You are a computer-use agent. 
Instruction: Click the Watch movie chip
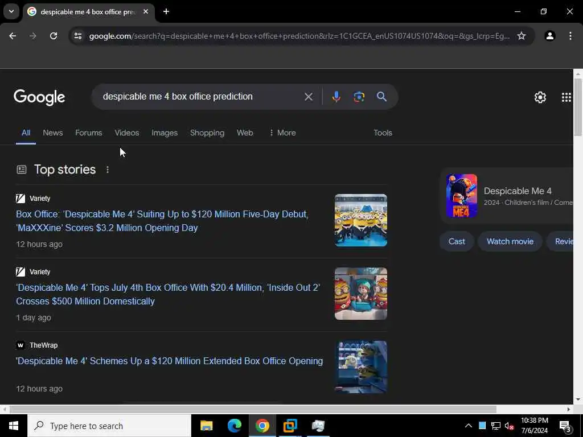point(510,241)
